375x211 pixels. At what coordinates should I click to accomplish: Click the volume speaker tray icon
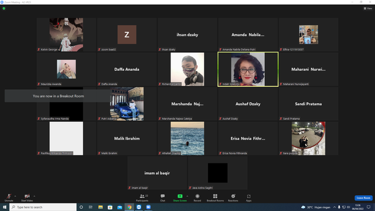pyautogui.click(x=349, y=207)
